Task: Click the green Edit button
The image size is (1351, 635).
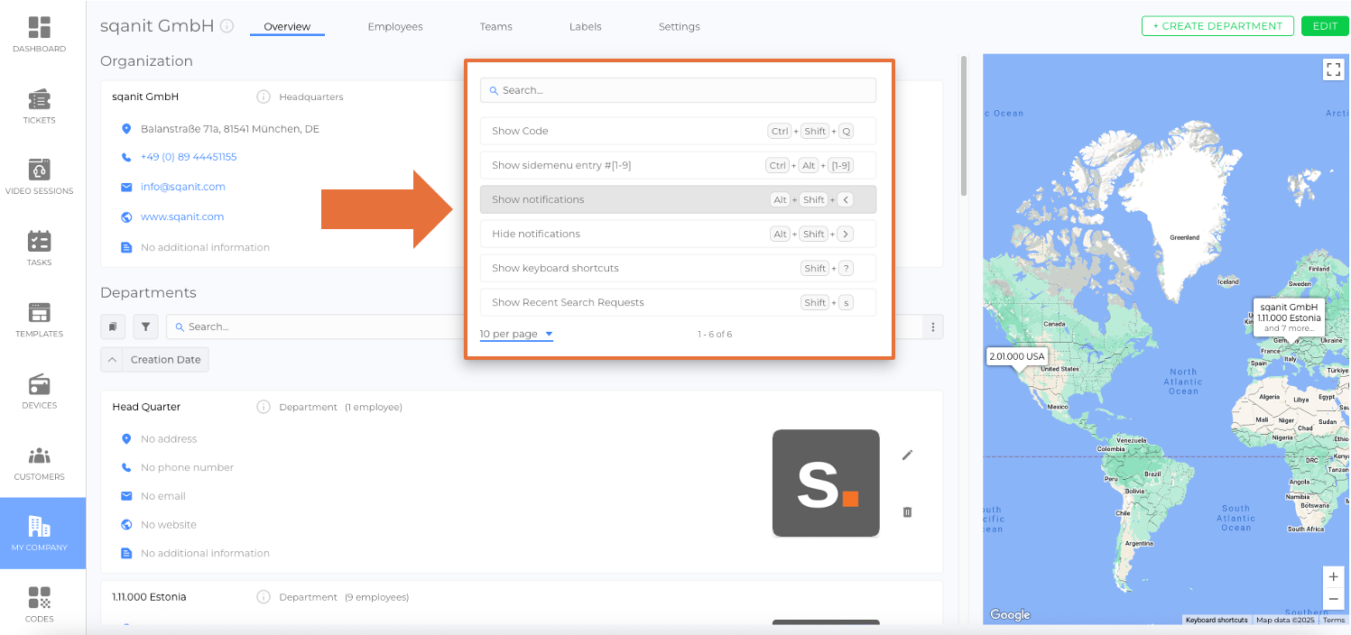Action: point(1324,26)
